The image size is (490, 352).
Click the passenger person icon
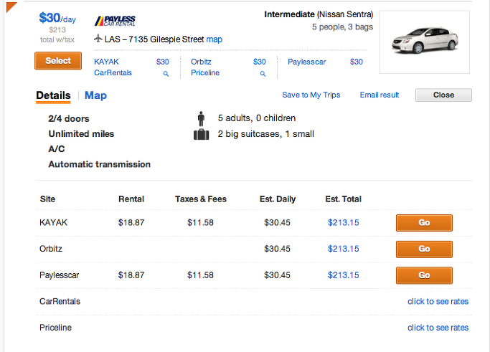coord(202,119)
